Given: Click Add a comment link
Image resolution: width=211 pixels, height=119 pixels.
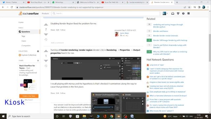Looking at the screenshot, I should tap(57, 43).
